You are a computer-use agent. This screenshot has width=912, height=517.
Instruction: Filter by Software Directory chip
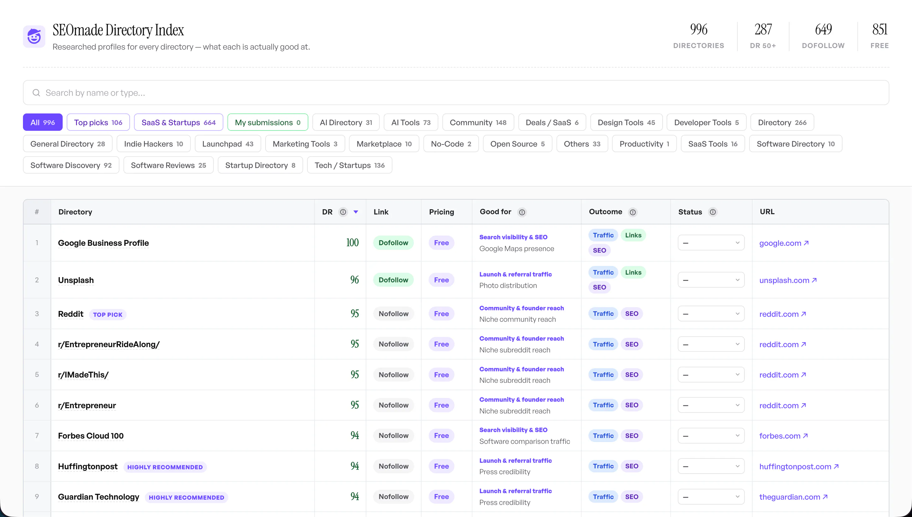point(795,144)
